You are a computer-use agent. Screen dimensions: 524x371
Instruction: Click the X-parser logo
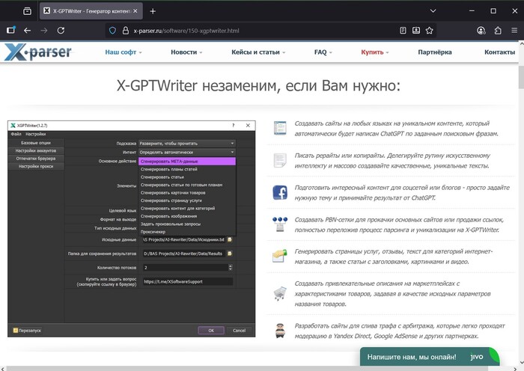tap(37, 53)
